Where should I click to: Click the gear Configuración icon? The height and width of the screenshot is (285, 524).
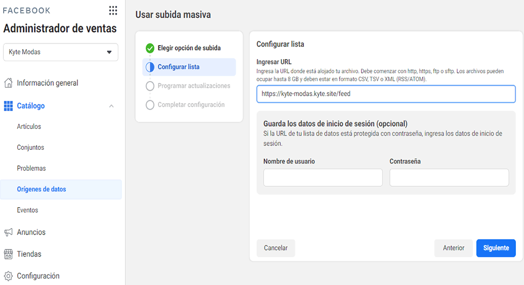pyautogui.click(x=9, y=276)
